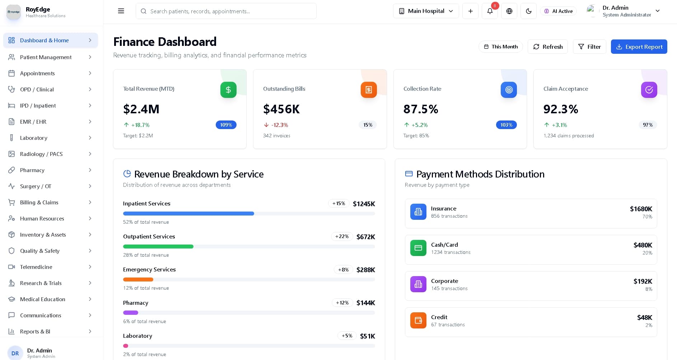Screen dimensions: 677x360
Task: Click the Reports & BI chart icon
Action: pyautogui.click(x=11, y=331)
